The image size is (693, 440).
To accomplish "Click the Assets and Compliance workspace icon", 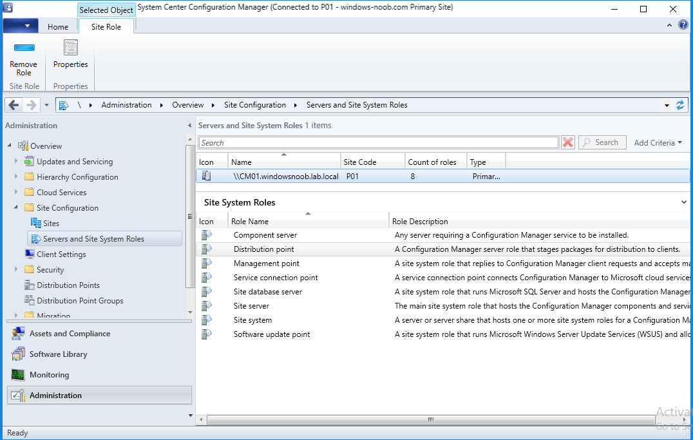I will tap(18, 334).
